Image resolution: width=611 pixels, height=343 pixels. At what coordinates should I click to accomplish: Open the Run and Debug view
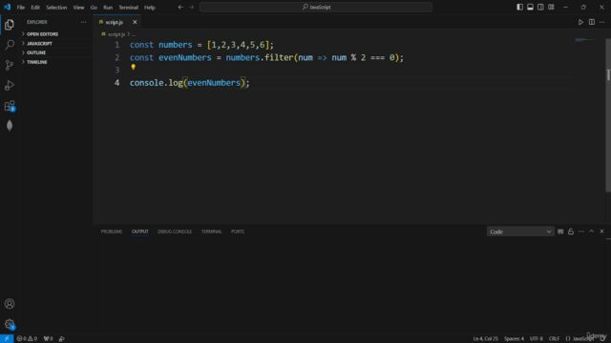10,85
